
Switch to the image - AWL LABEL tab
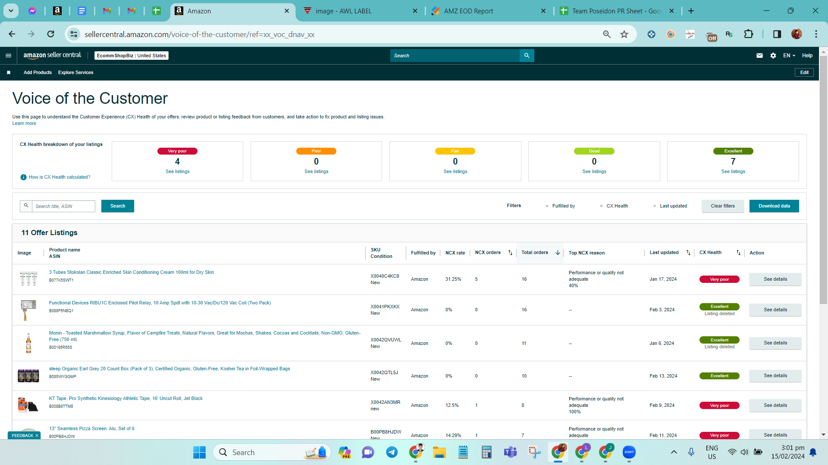361,11
